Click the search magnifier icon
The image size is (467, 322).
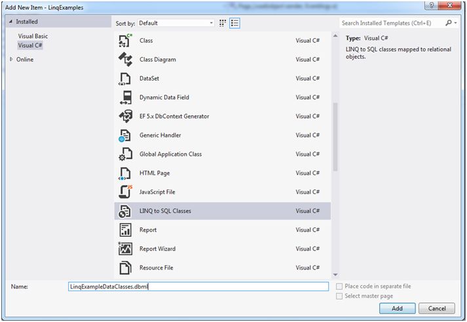coord(448,23)
